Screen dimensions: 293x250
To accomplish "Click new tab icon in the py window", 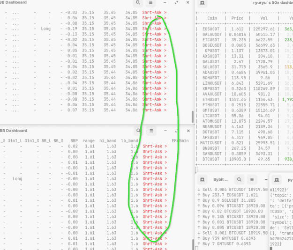I will (277, 180).
